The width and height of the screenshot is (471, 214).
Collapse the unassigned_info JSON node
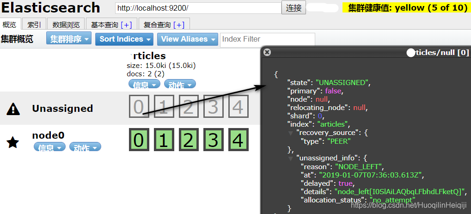(290, 158)
